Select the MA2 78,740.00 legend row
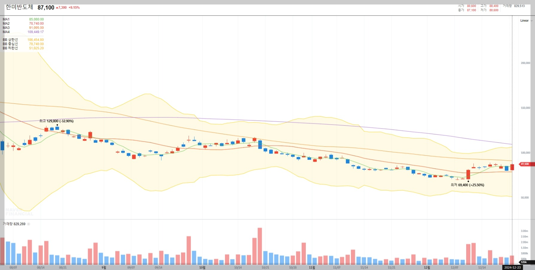The image size is (535, 270). tap(23, 23)
